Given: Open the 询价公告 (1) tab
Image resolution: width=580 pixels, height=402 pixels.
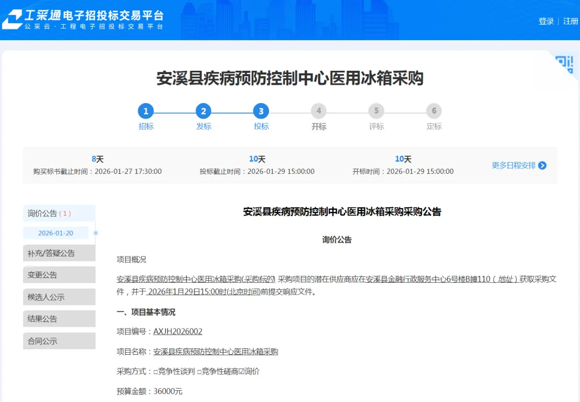Looking at the screenshot, I should [x=59, y=214].
